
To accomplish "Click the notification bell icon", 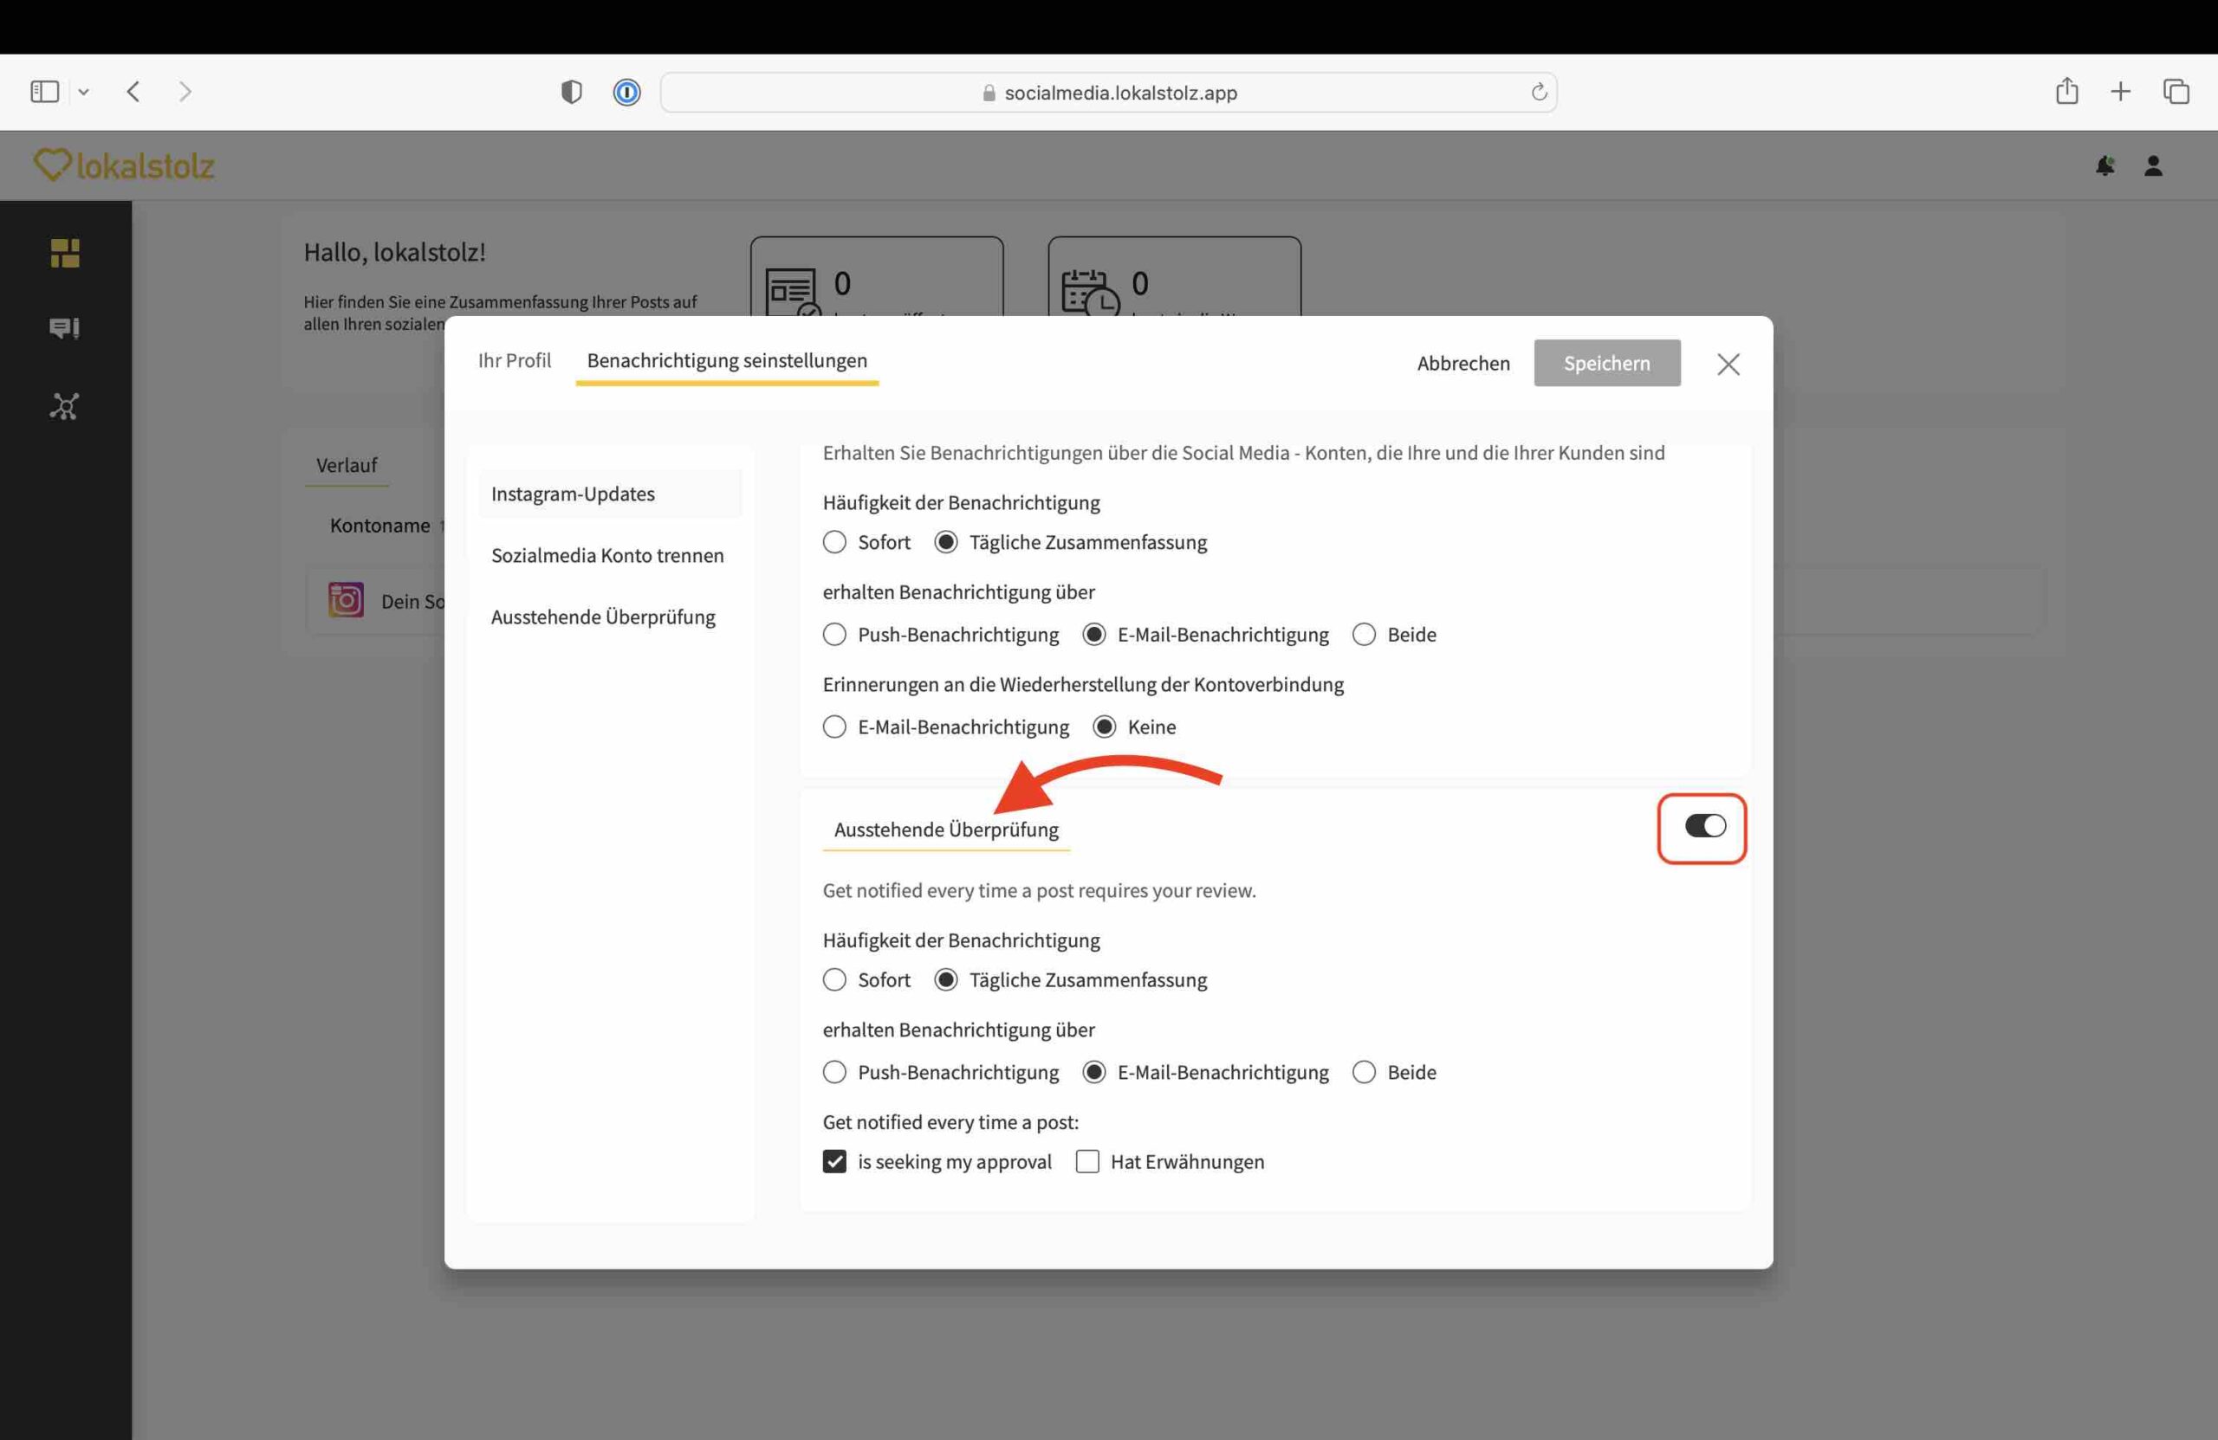I will pyautogui.click(x=2105, y=165).
